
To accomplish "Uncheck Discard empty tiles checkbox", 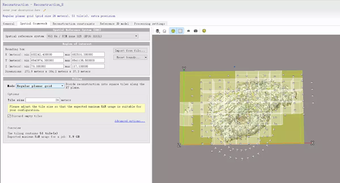I will 9,116.
